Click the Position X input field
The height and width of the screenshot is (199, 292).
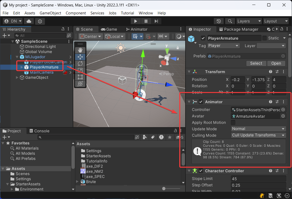[238, 80]
